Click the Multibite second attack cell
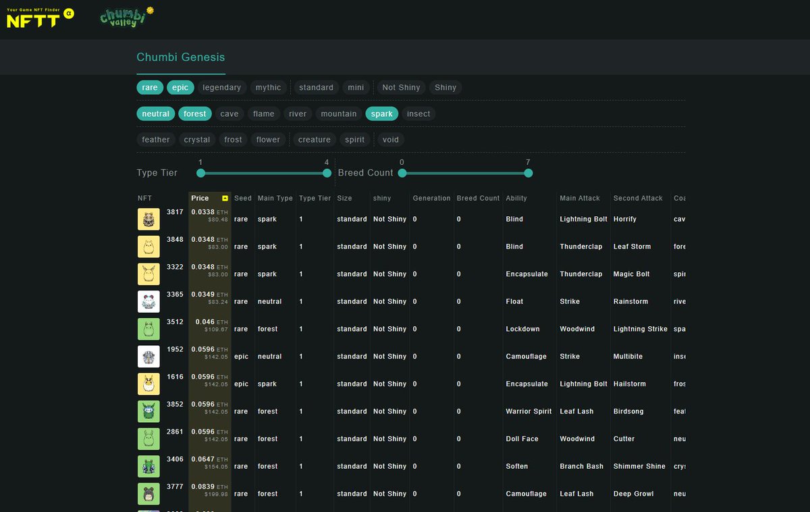This screenshot has height=512, width=810. coord(628,356)
